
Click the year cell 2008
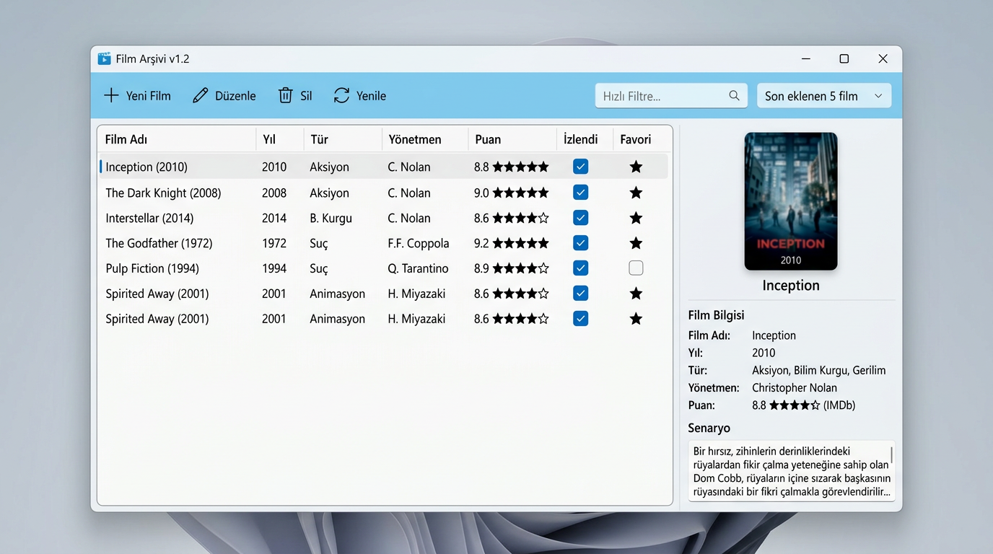point(274,193)
